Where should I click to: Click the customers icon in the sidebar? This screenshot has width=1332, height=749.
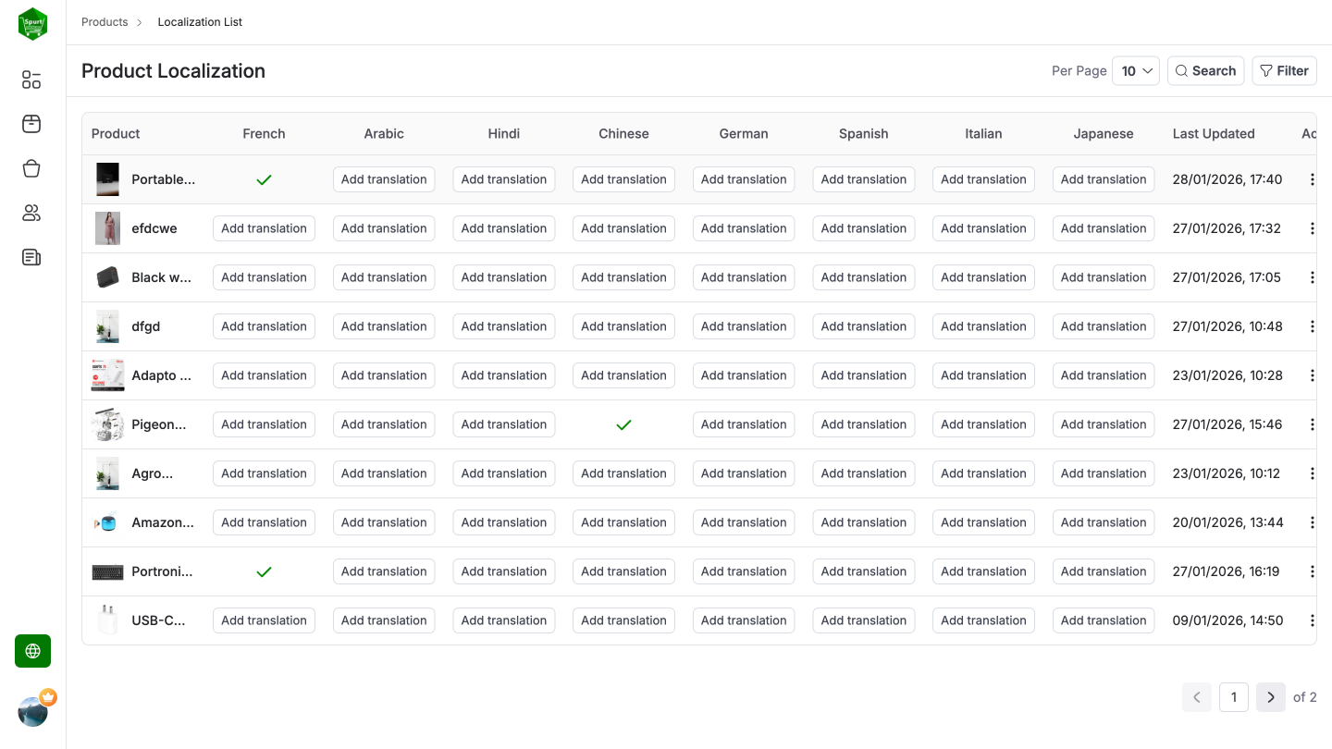31,213
